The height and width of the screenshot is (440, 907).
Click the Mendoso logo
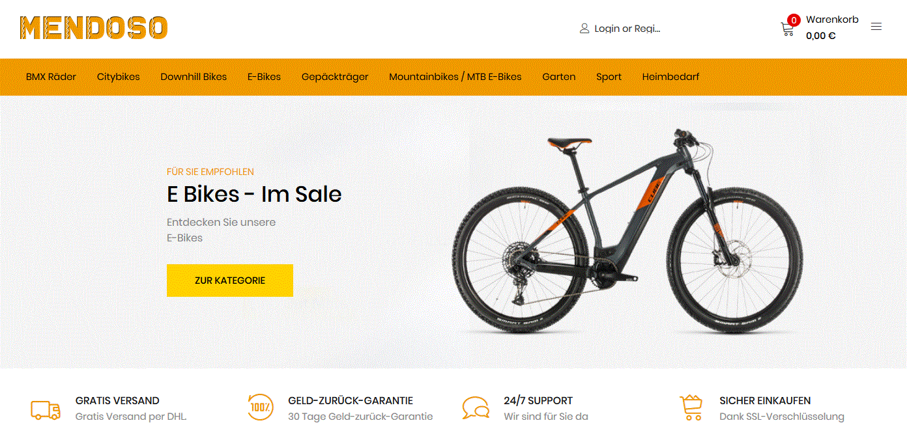94,27
